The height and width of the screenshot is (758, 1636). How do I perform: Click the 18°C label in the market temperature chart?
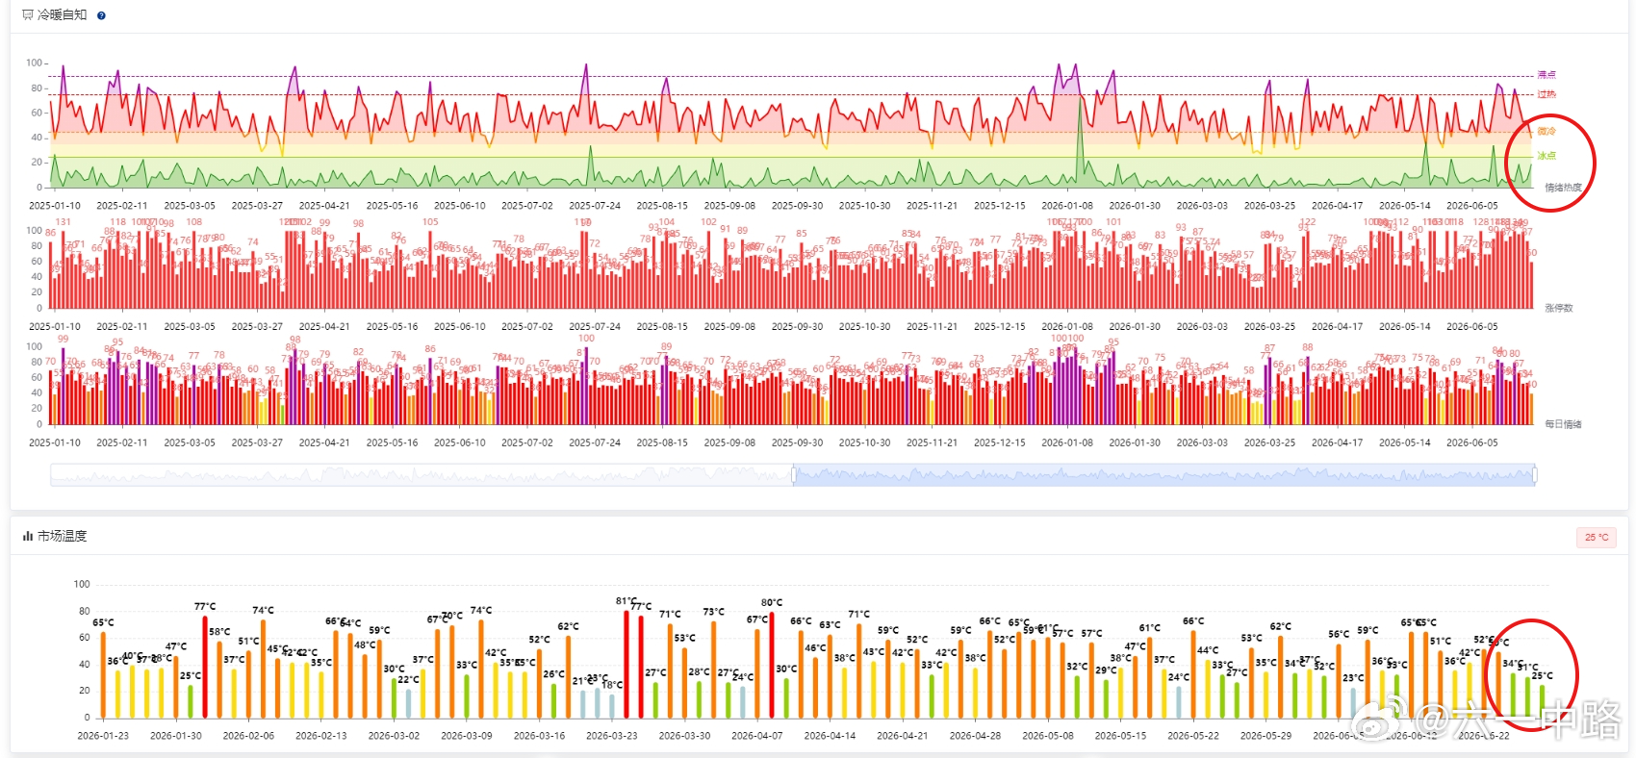pos(612,685)
